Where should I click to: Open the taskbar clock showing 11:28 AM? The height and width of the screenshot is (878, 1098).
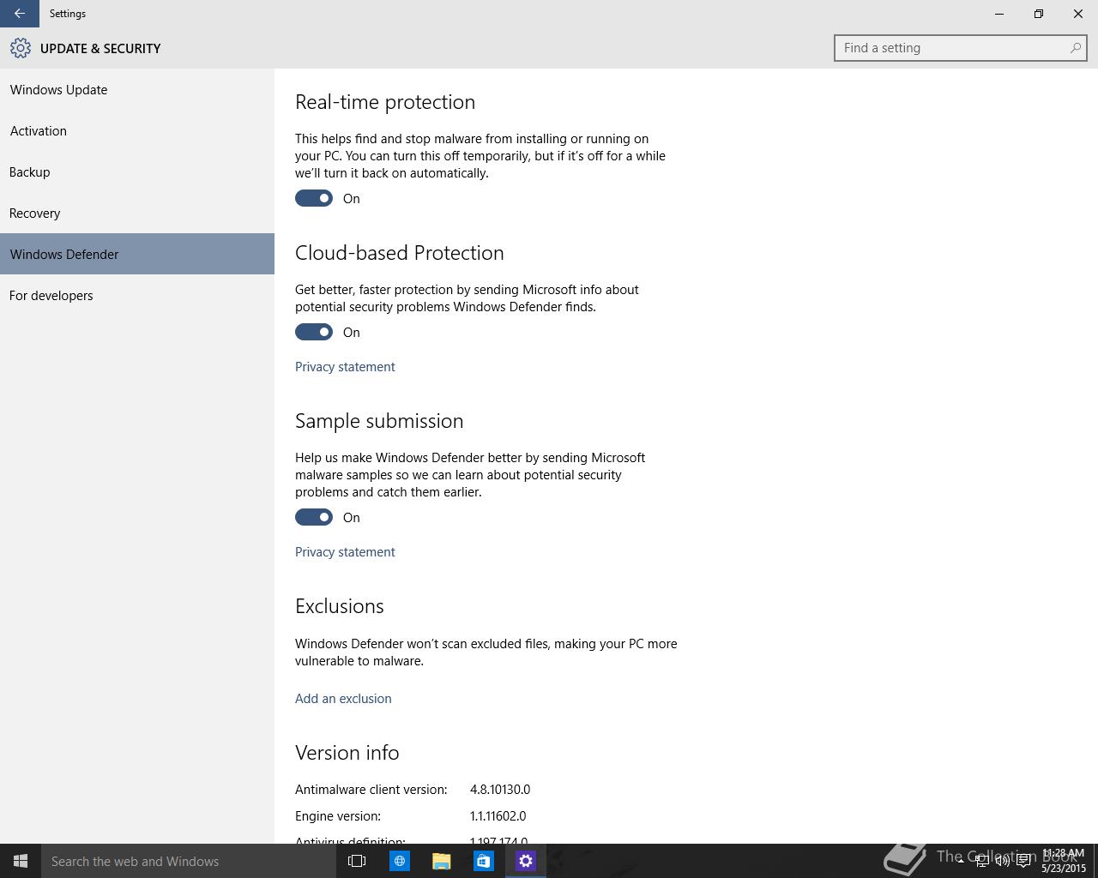coord(1064,861)
